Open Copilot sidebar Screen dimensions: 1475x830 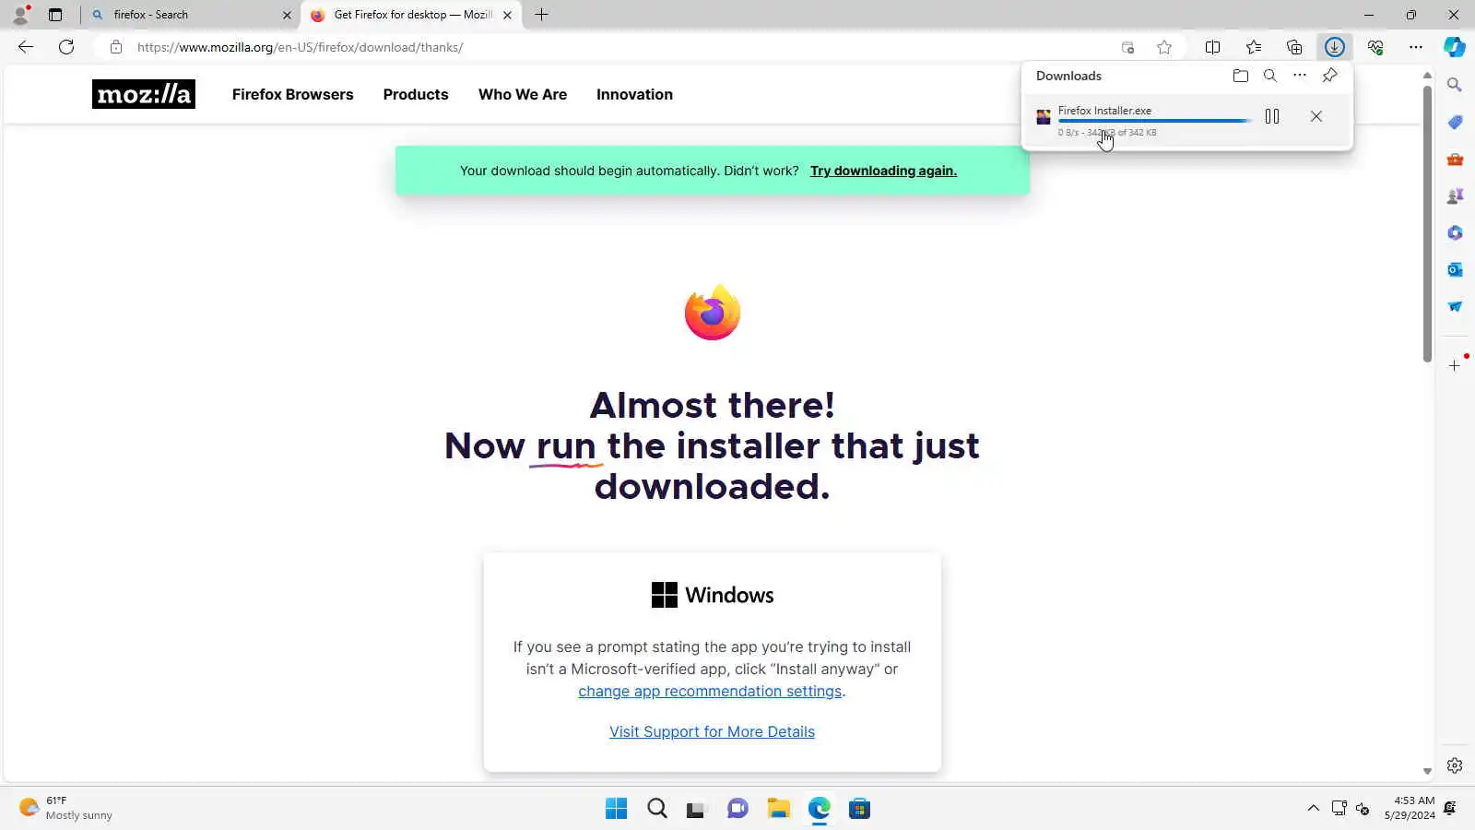click(x=1455, y=47)
